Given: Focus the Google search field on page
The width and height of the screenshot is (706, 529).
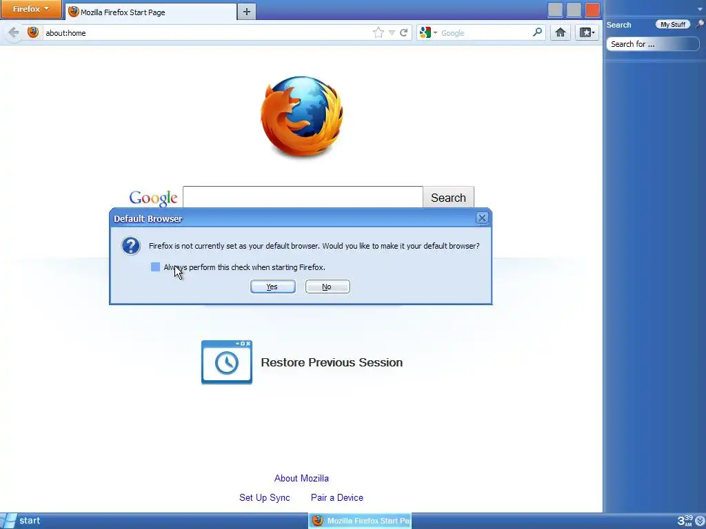Looking at the screenshot, I should tap(303, 197).
